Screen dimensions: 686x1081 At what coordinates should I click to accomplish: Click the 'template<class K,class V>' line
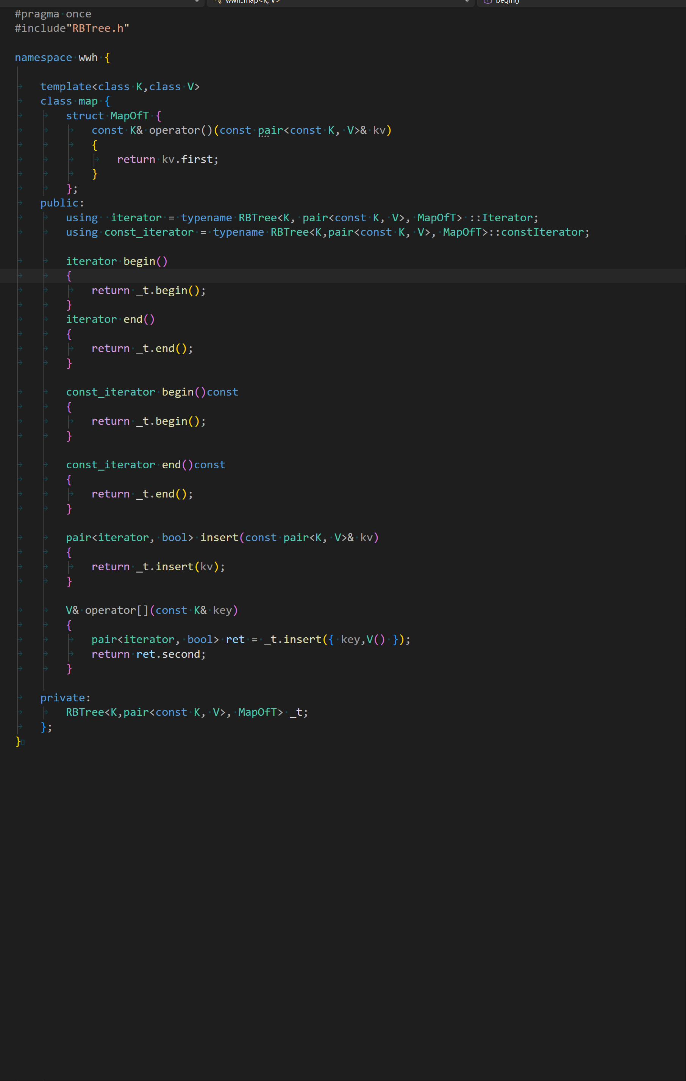[120, 87]
